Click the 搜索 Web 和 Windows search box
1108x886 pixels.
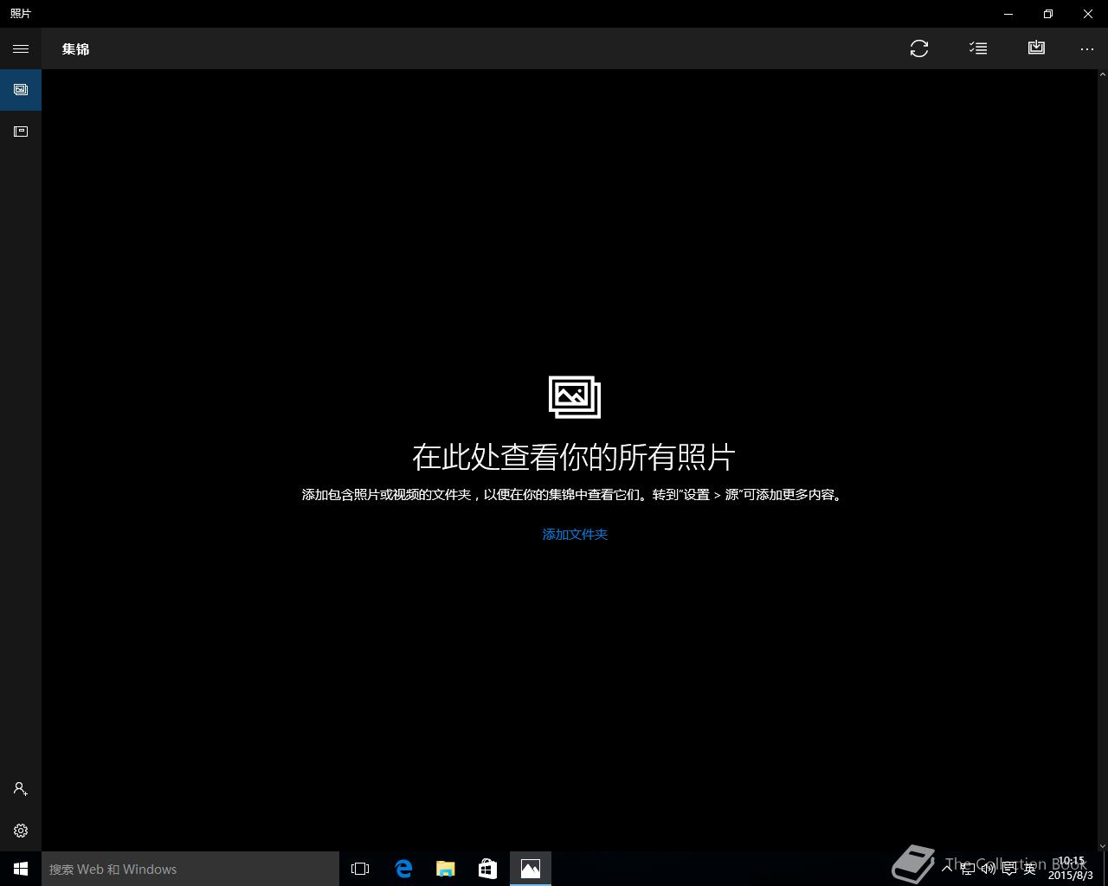[x=190, y=869]
